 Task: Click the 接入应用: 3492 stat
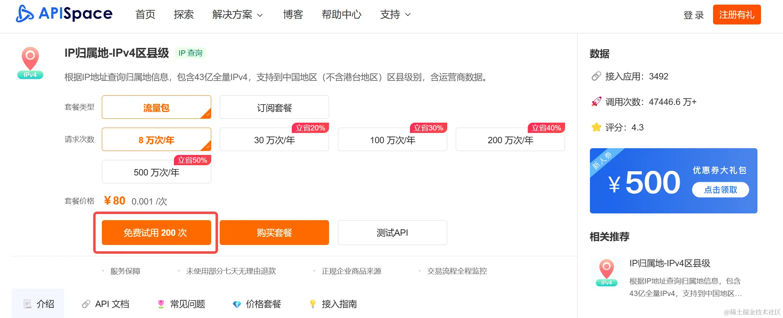[637, 76]
